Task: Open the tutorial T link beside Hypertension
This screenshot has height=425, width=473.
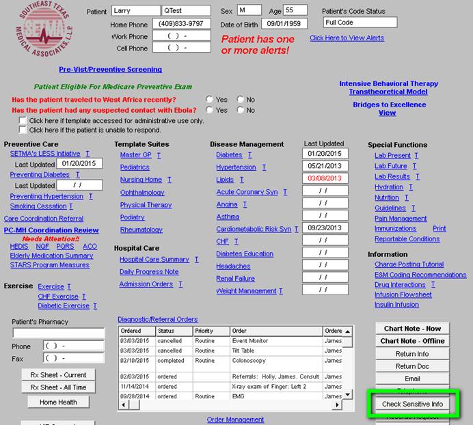Action: (264, 167)
